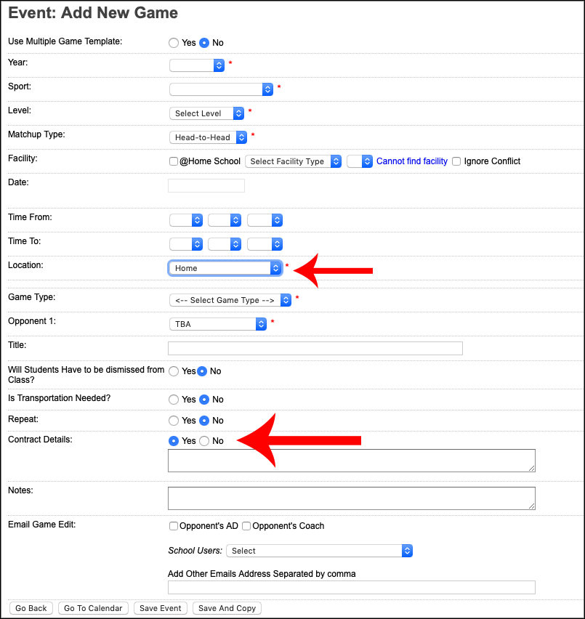Click the Go To Calendar button

click(x=93, y=608)
